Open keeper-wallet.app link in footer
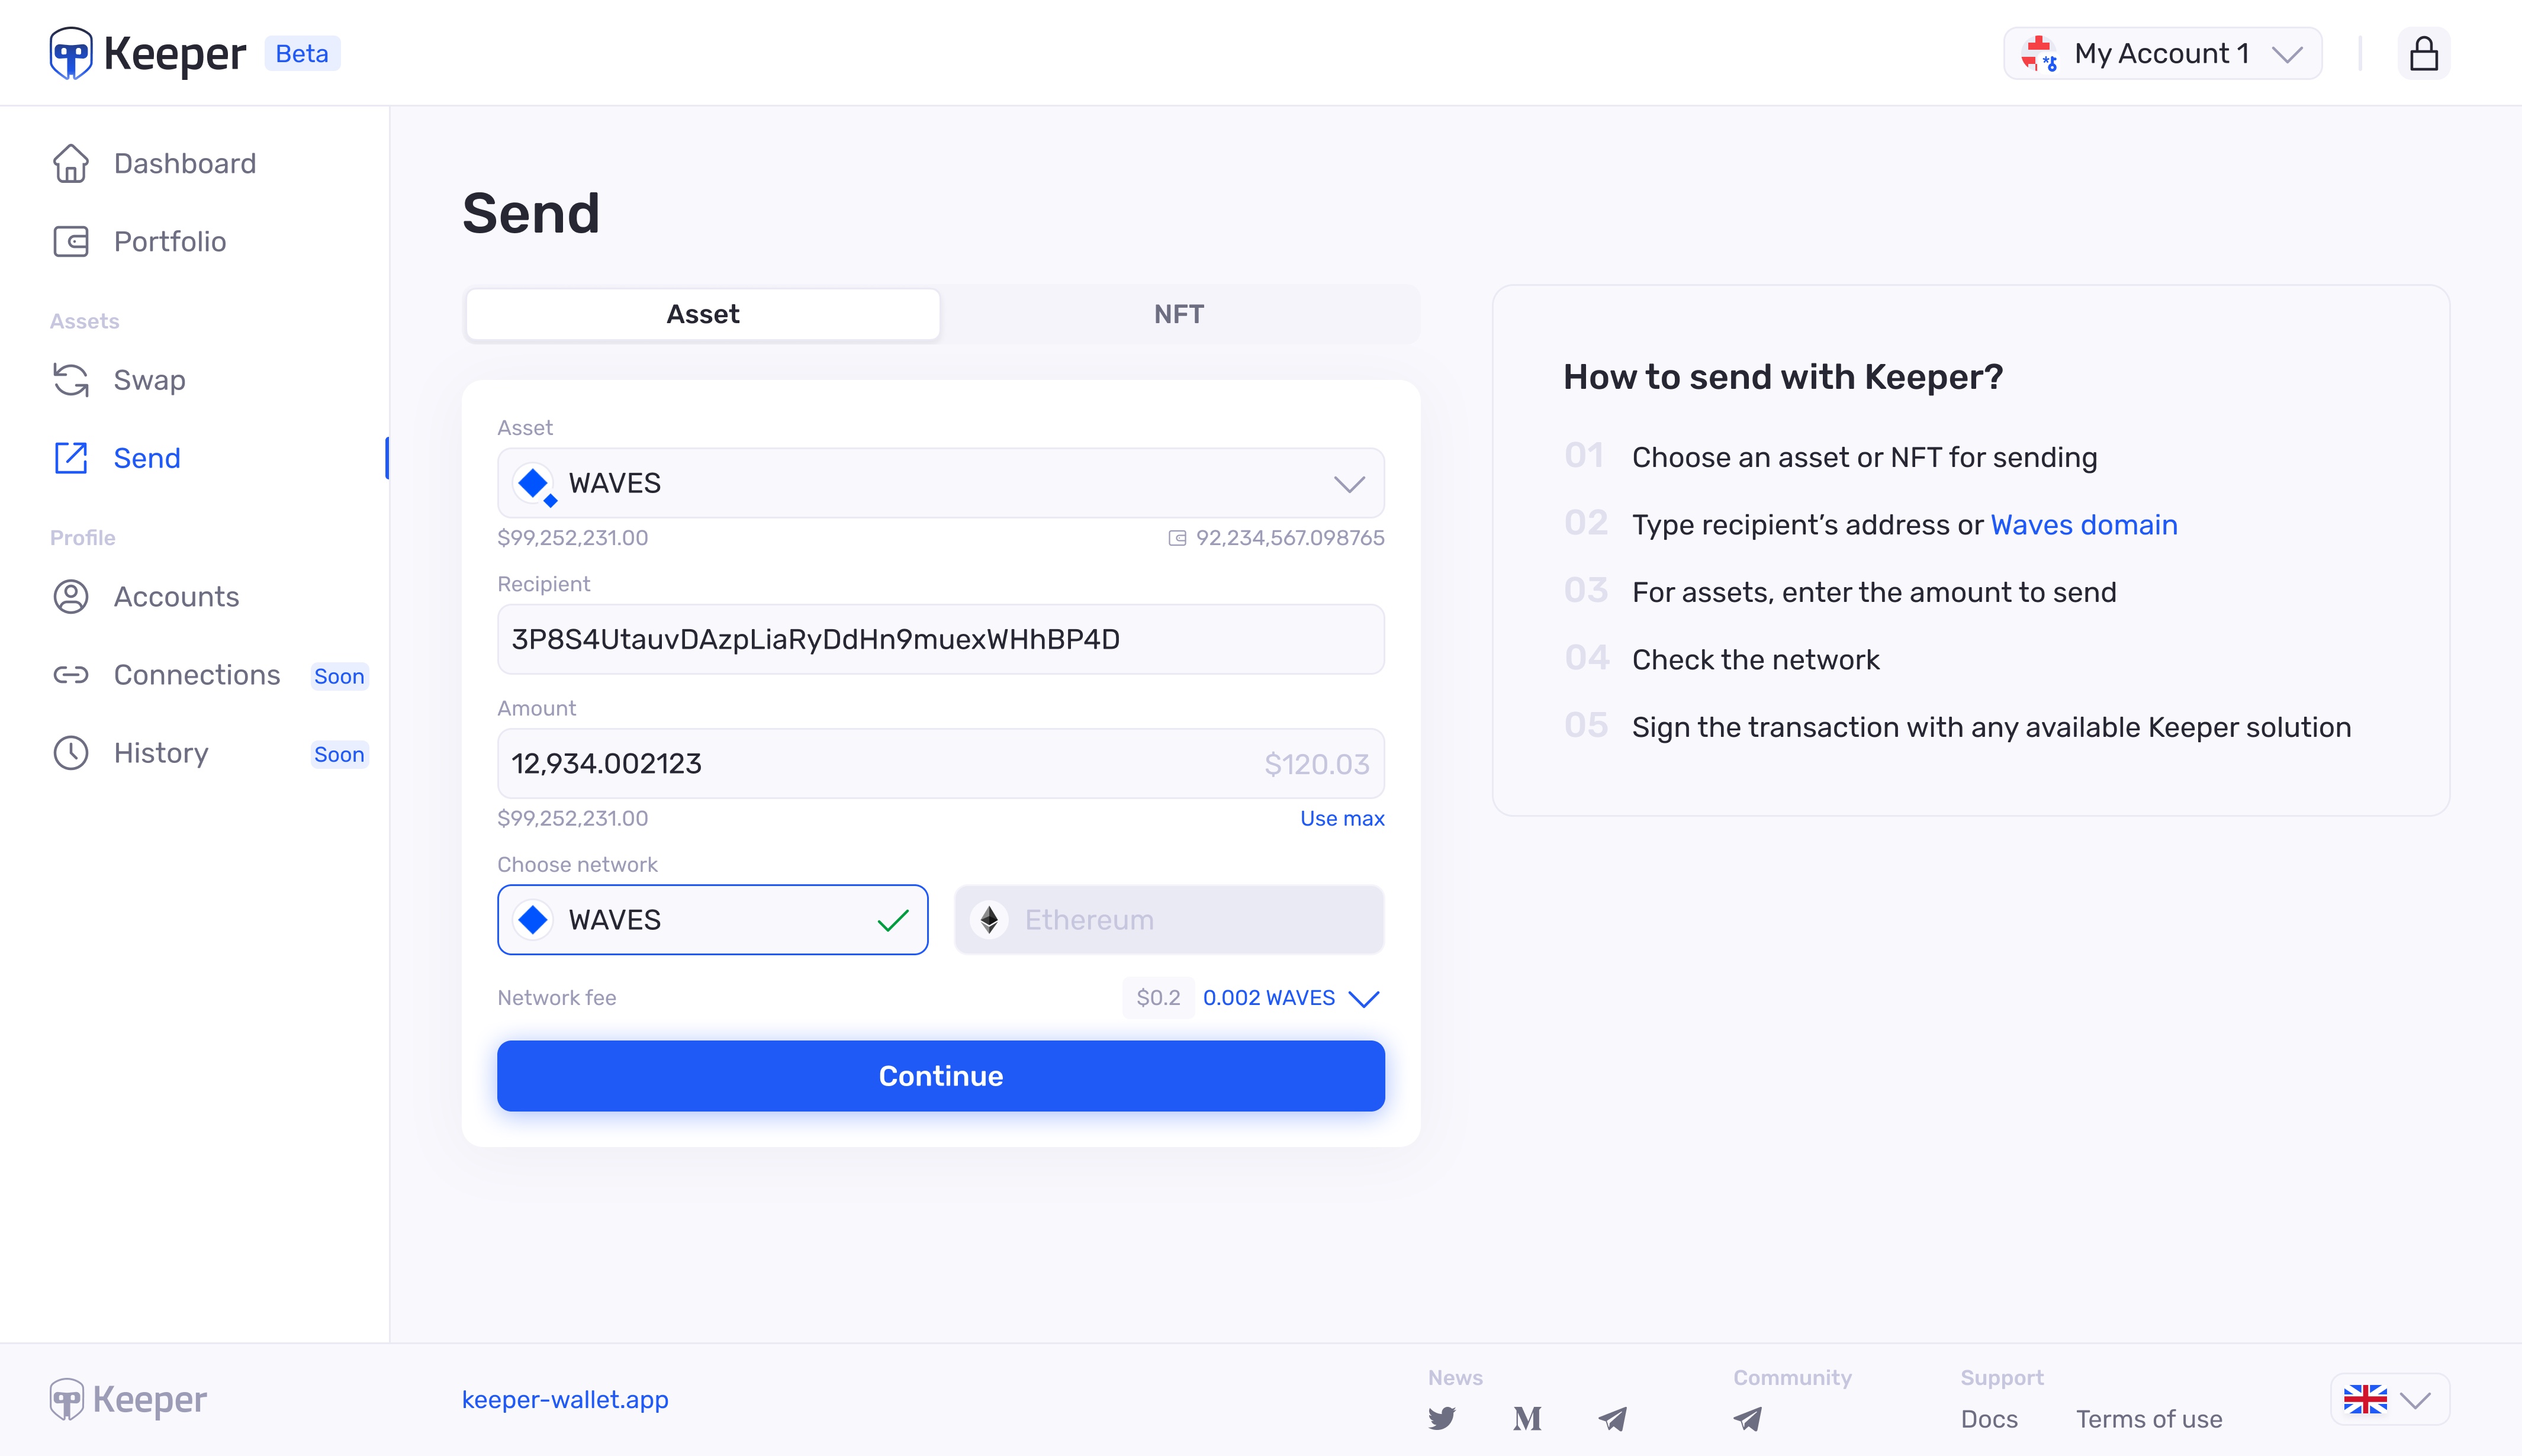This screenshot has height=1456, width=2522. click(565, 1400)
